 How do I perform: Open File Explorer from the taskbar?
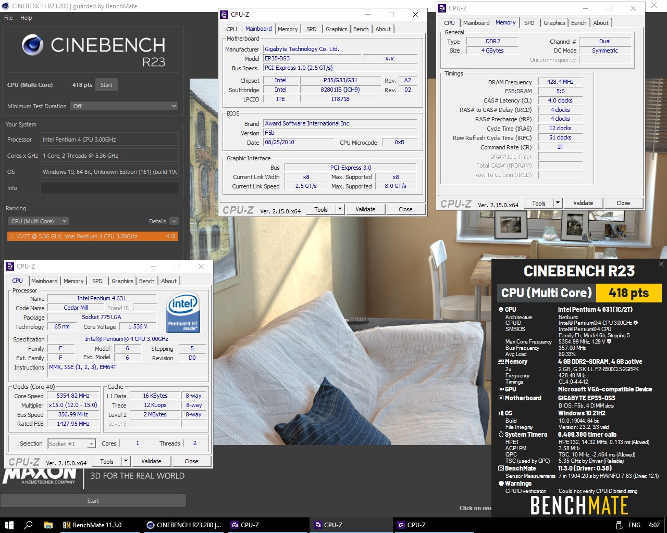click(48, 525)
